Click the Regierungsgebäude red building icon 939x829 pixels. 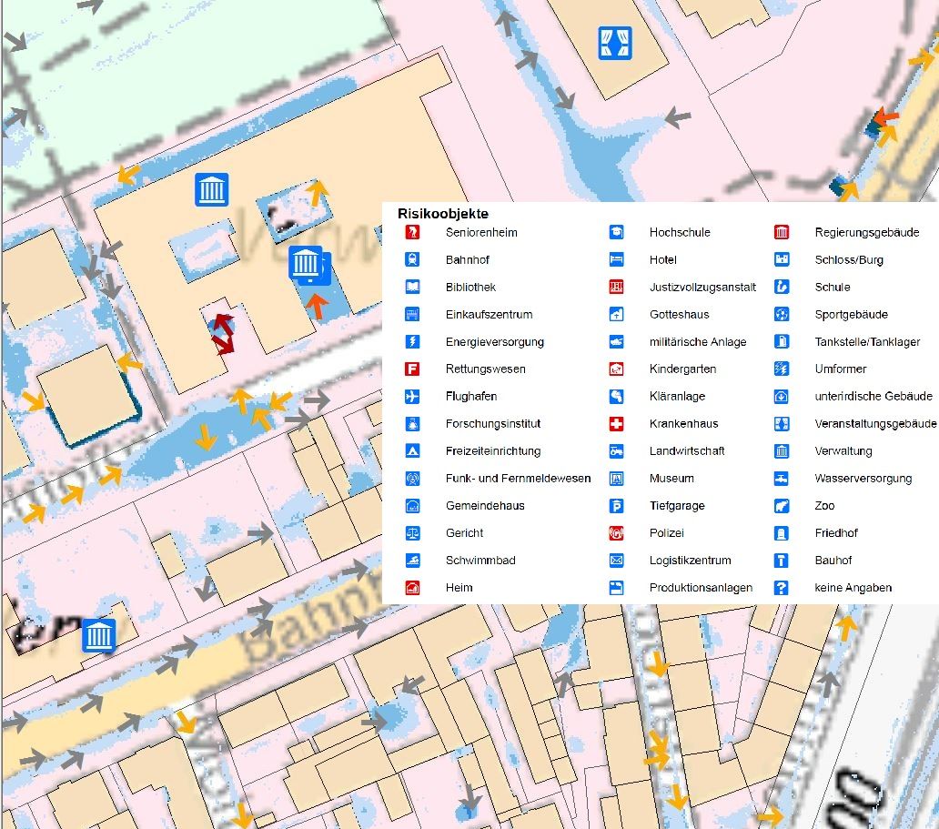point(781,233)
